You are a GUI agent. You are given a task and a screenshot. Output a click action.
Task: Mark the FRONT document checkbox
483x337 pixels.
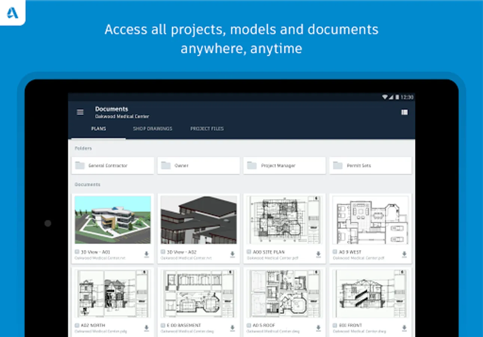pyautogui.click(x=335, y=325)
